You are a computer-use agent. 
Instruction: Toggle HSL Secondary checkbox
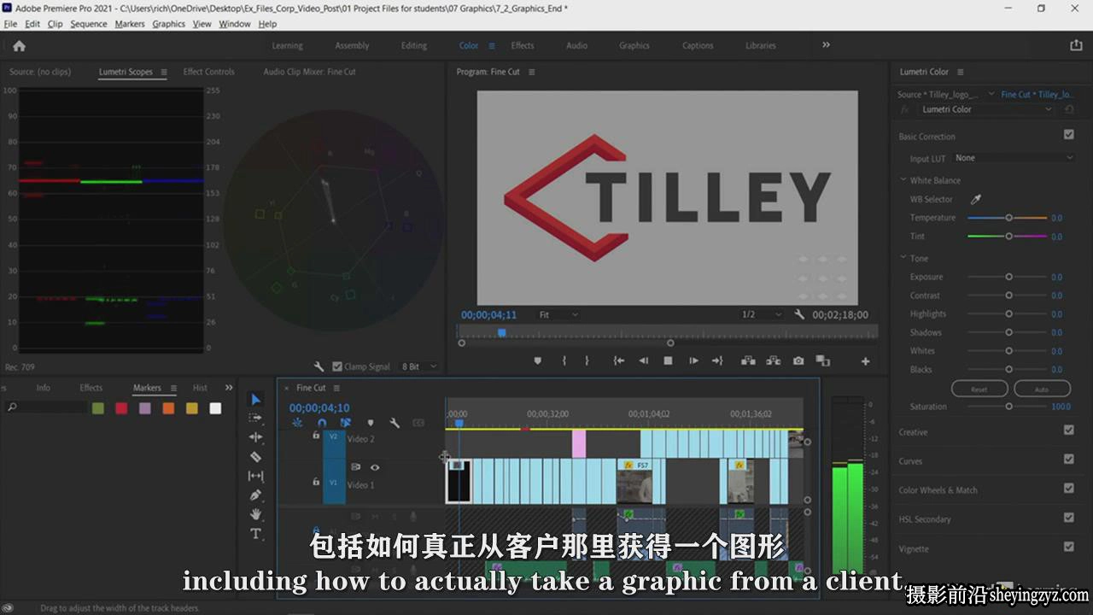click(x=1068, y=518)
